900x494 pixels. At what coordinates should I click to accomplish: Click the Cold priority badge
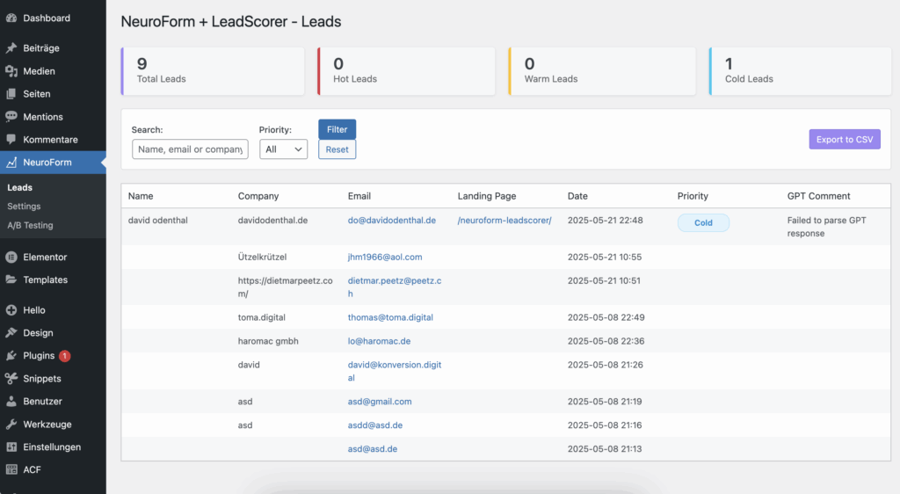703,222
